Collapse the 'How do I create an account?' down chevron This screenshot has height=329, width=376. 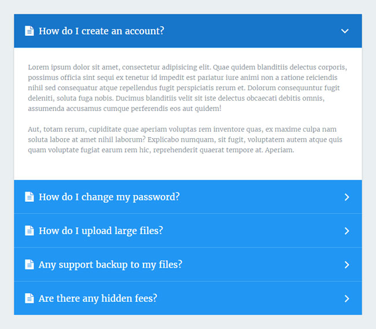tap(345, 31)
